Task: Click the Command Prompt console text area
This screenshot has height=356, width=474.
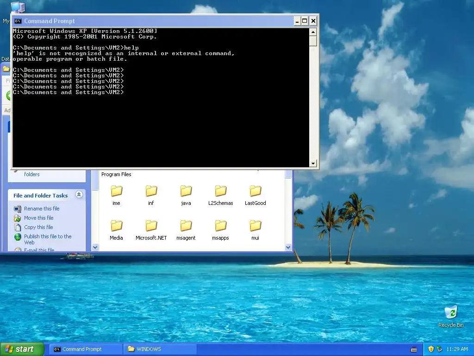Action: pos(161,97)
